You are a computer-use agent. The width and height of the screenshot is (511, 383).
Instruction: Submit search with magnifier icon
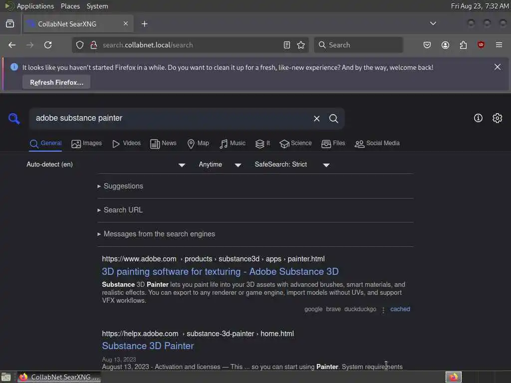click(333, 119)
